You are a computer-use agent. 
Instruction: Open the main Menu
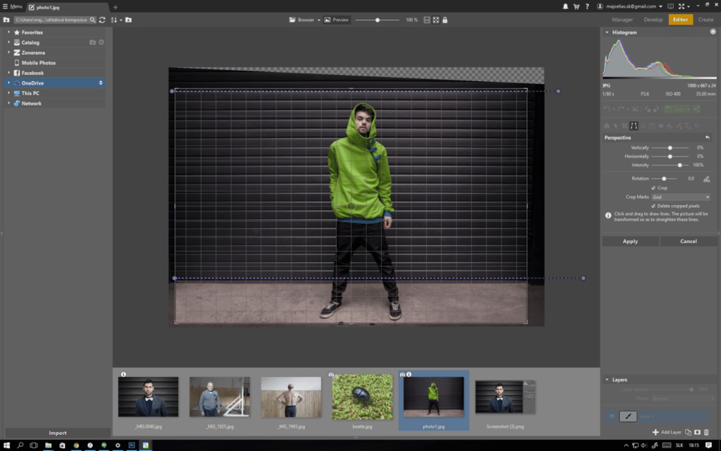pos(13,6)
